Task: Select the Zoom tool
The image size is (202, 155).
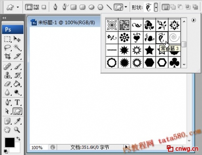Action: [17, 130]
